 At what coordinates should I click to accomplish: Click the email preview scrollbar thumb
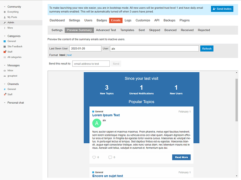pyautogui.click(x=237, y=100)
